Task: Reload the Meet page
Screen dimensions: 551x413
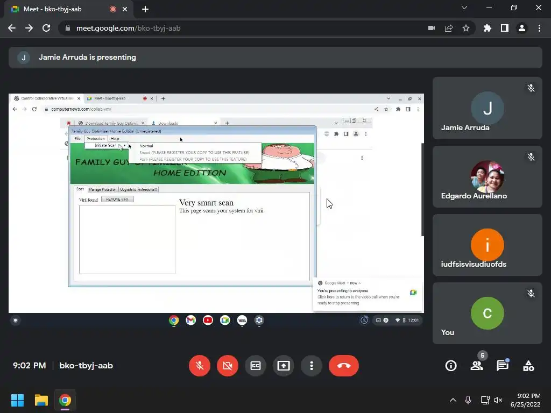Action: [46, 28]
